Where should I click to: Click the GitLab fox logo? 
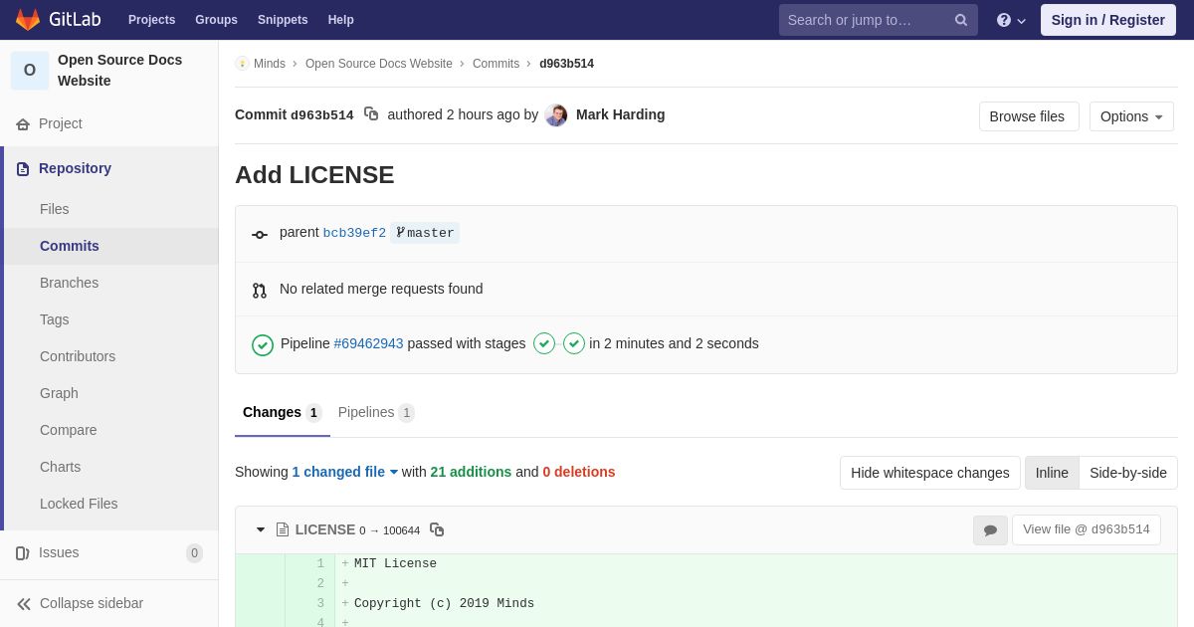click(28, 20)
